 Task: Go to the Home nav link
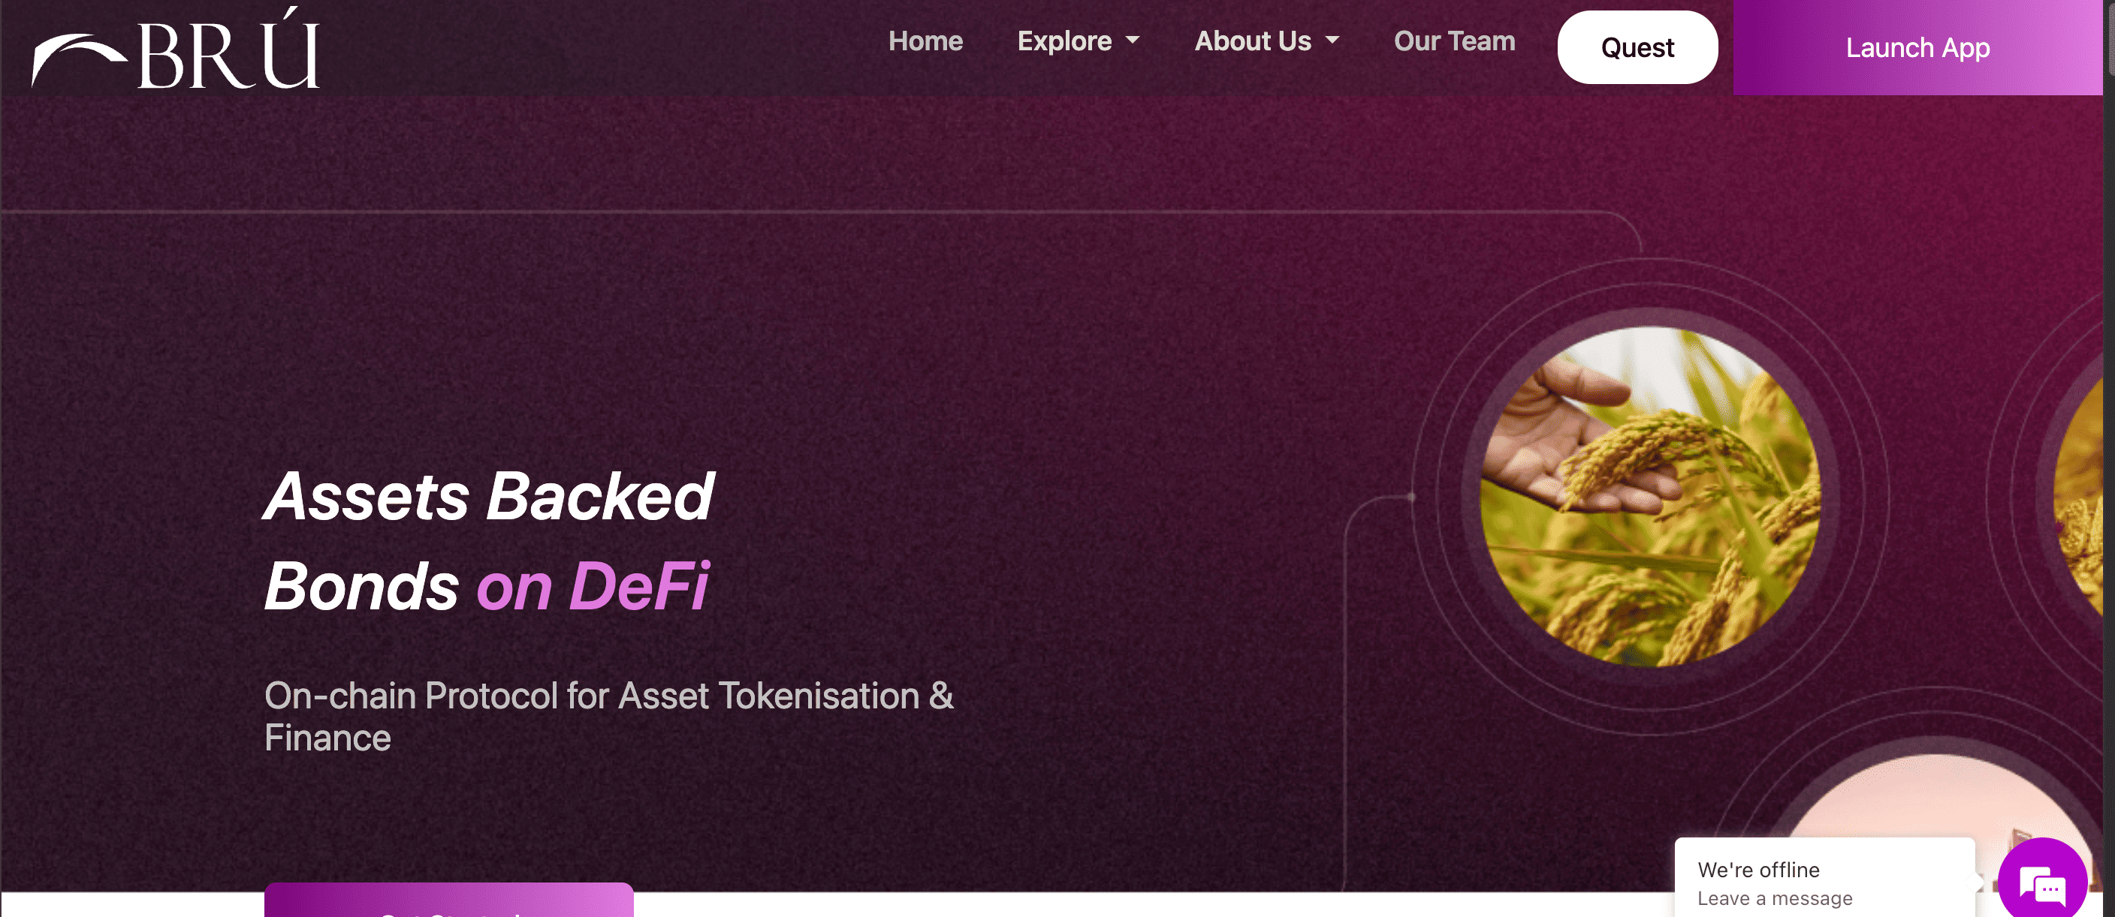click(x=925, y=41)
